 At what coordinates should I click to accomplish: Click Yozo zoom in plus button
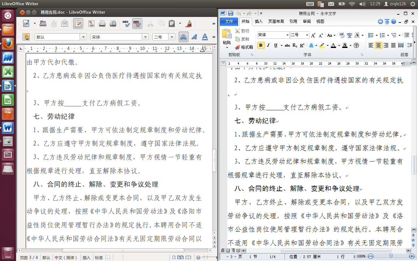pos(412,256)
